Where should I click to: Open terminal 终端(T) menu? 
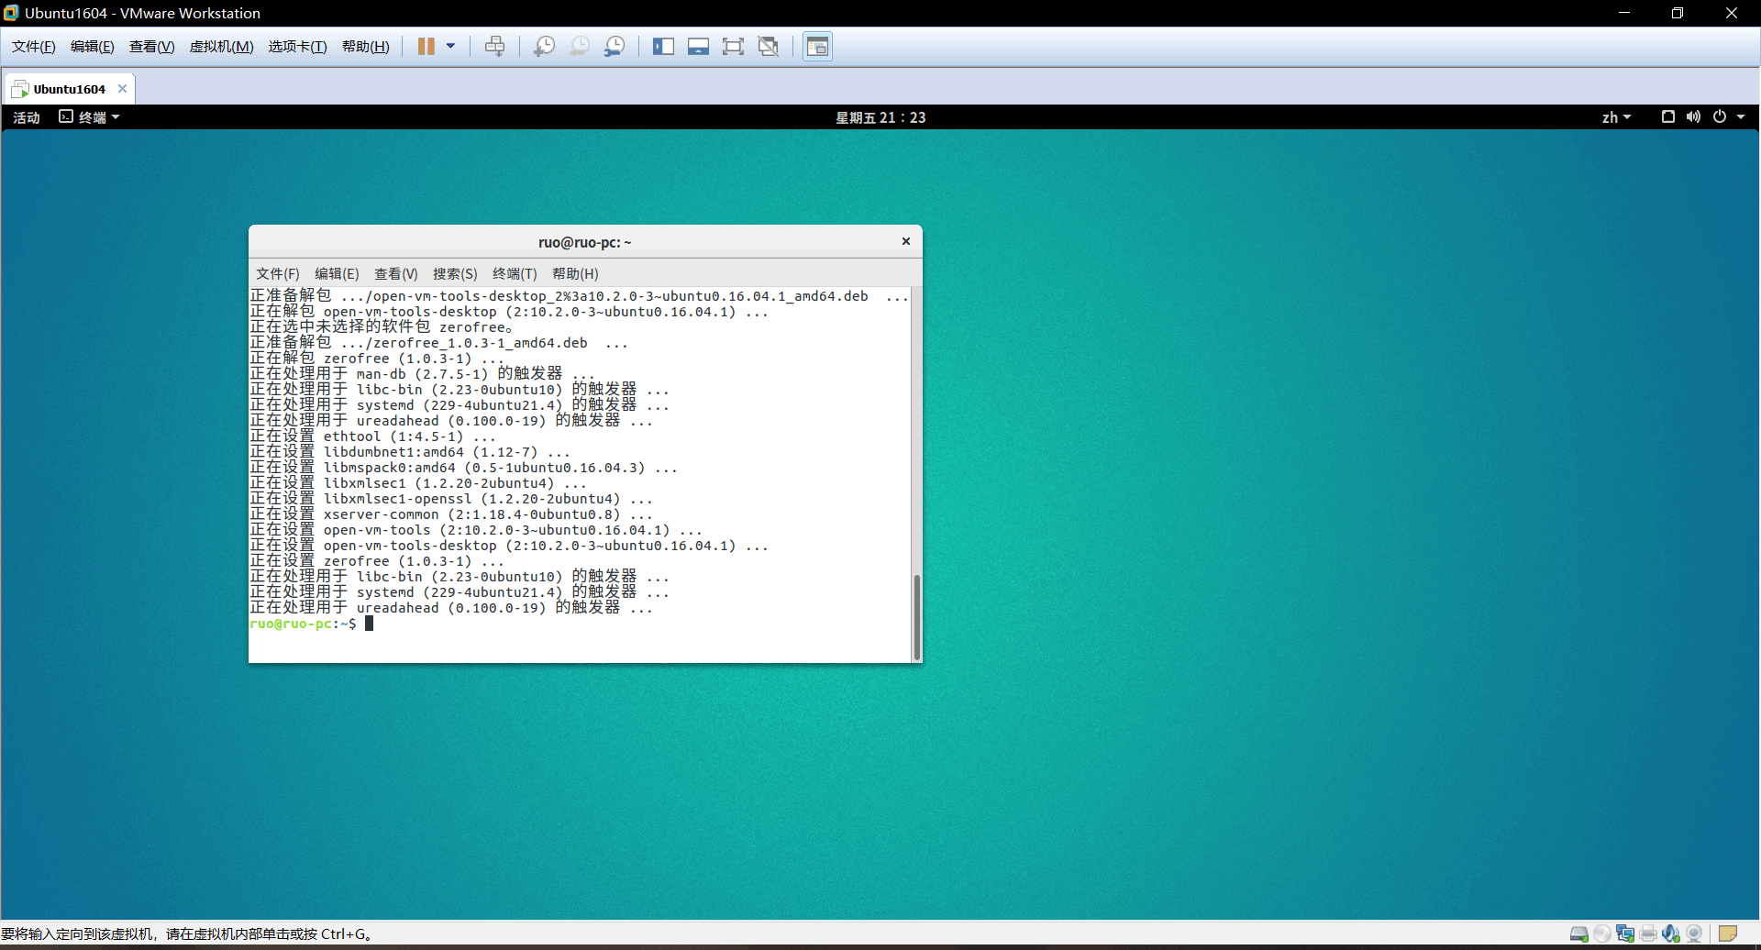[x=515, y=273]
